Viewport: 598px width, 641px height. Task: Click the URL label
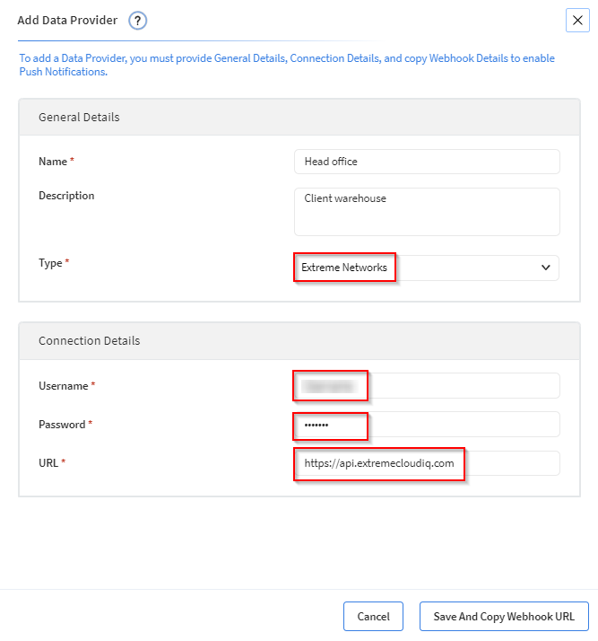[x=48, y=462]
